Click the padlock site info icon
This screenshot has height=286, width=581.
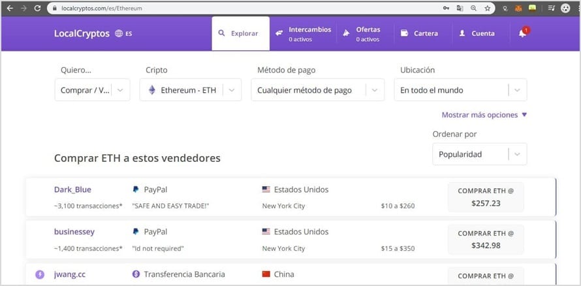point(55,8)
